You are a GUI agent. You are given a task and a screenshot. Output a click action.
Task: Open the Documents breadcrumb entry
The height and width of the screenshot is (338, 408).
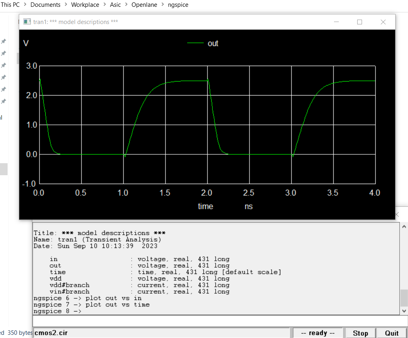[45, 5]
